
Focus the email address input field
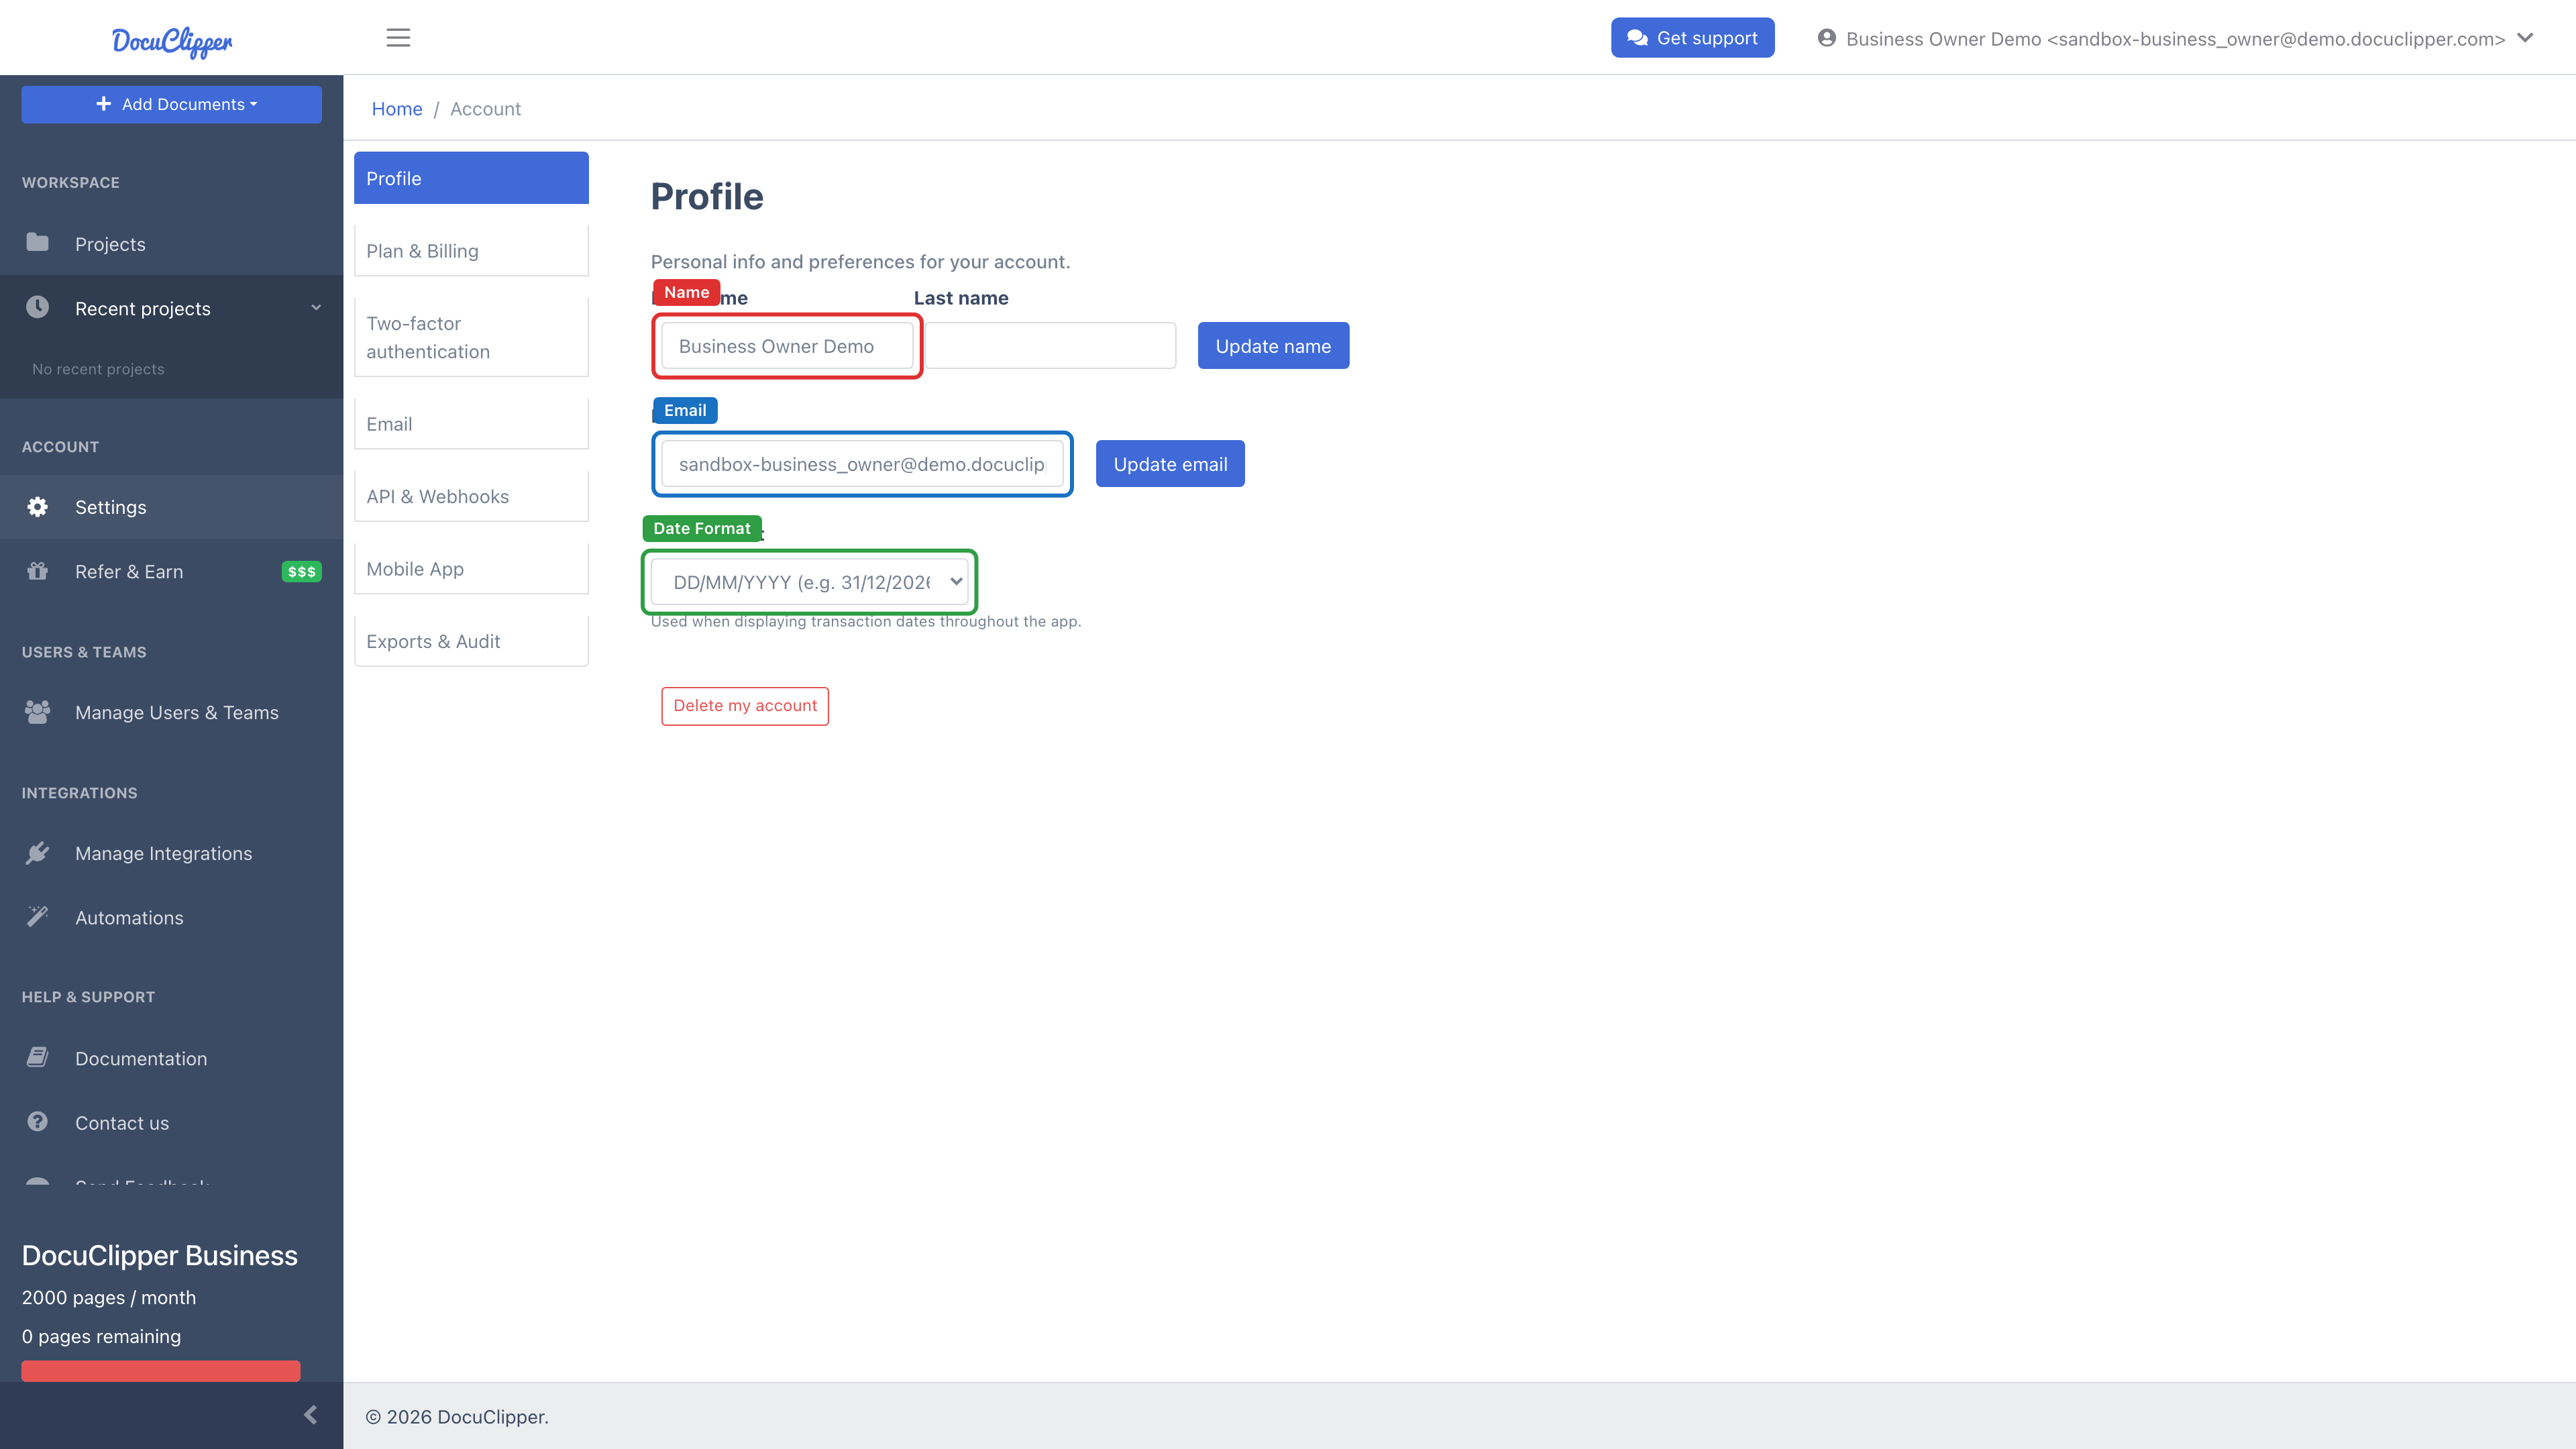[862, 464]
